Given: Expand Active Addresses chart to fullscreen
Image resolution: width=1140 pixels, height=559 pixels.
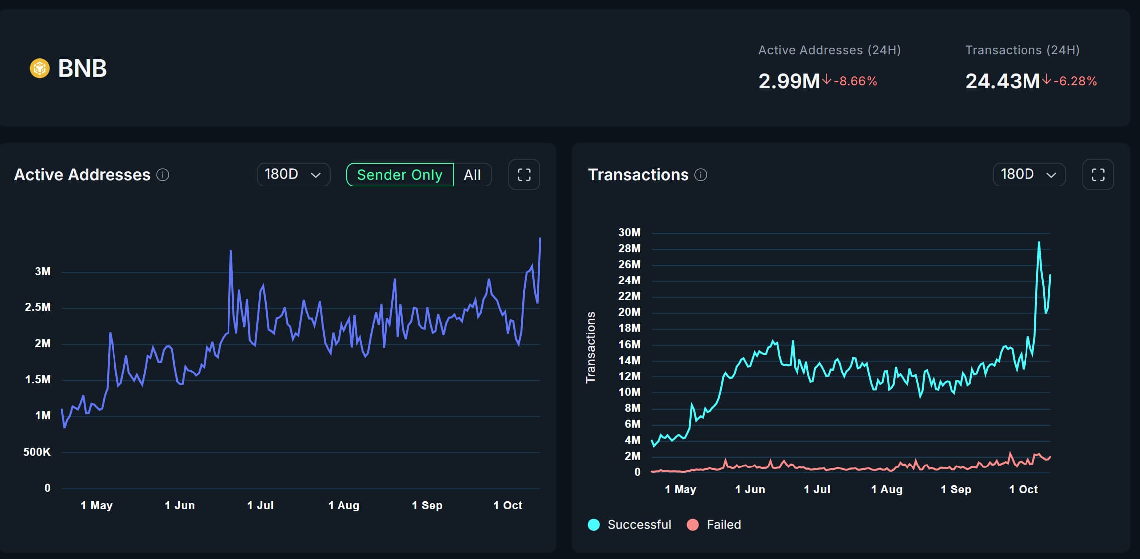Looking at the screenshot, I should (x=524, y=175).
